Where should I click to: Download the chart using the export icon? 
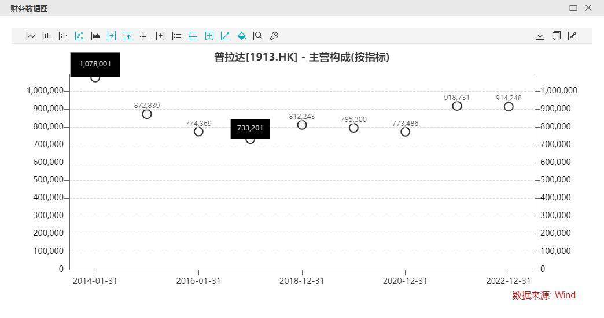point(540,36)
